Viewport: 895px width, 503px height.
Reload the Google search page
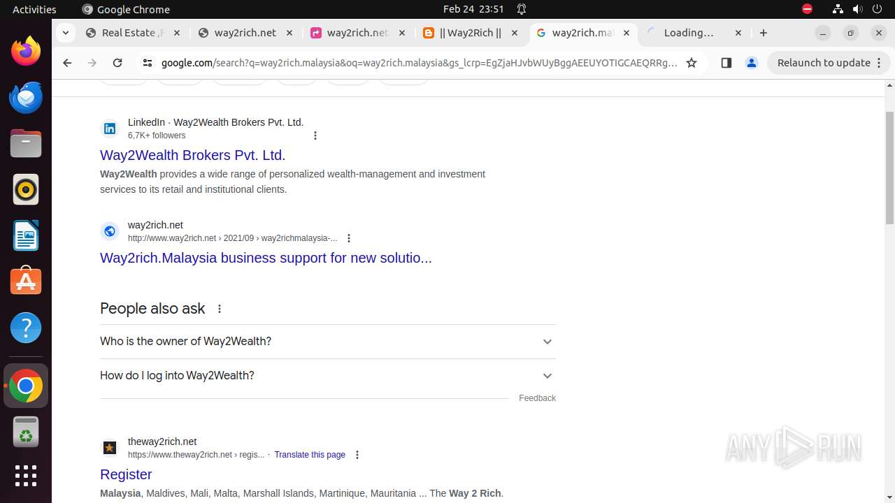(117, 63)
